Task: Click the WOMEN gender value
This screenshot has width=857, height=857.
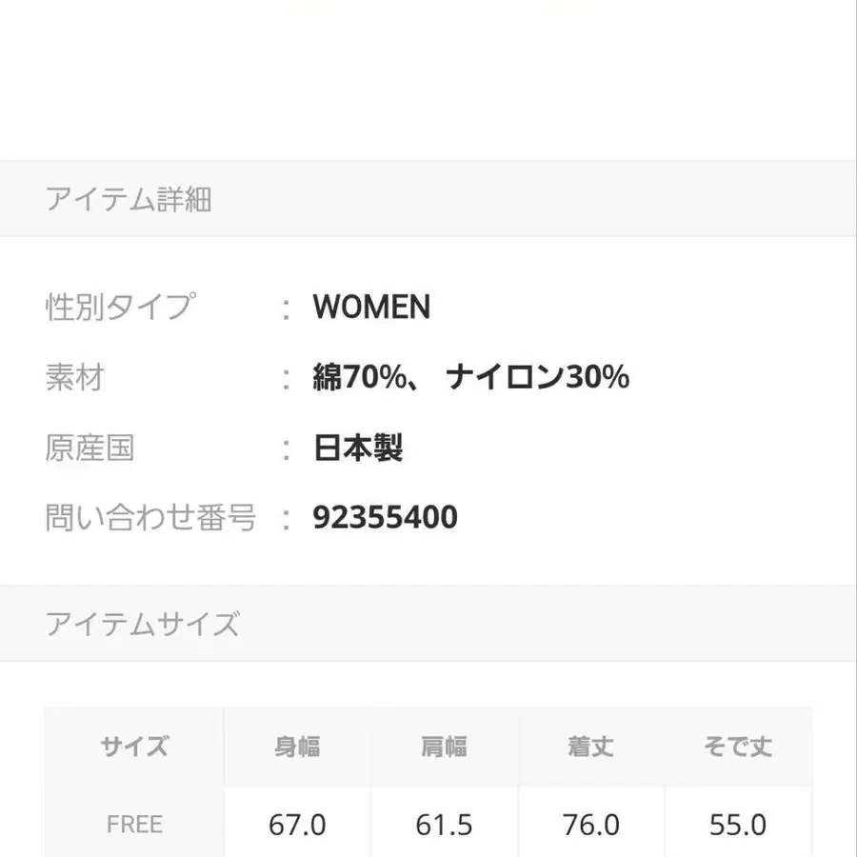Action: click(x=371, y=308)
